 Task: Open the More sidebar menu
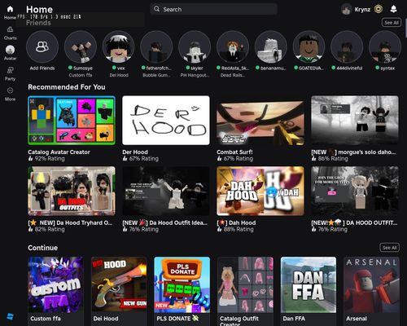(x=10, y=90)
